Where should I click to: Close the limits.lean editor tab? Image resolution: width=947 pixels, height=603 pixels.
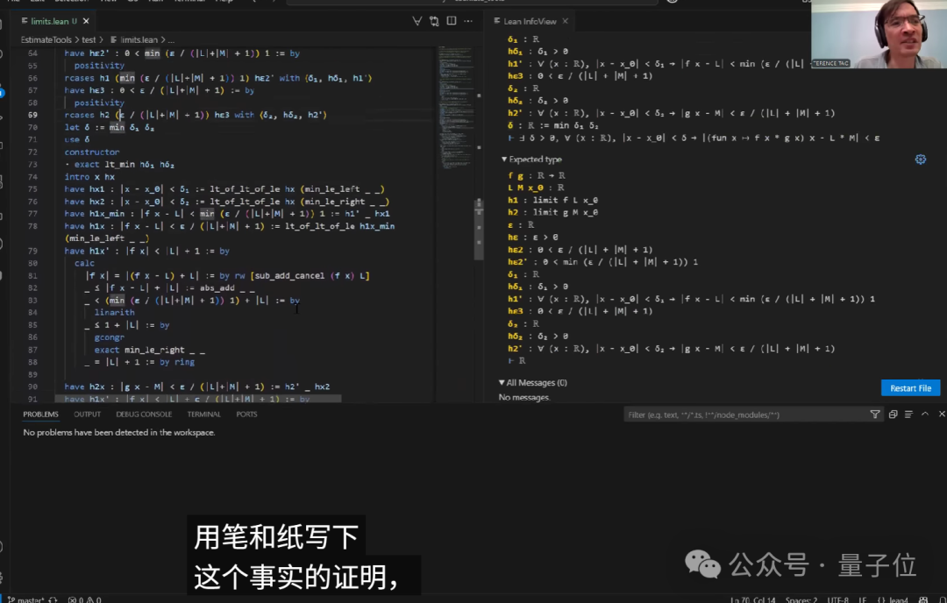pyautogui.click(x=86, y=21)
